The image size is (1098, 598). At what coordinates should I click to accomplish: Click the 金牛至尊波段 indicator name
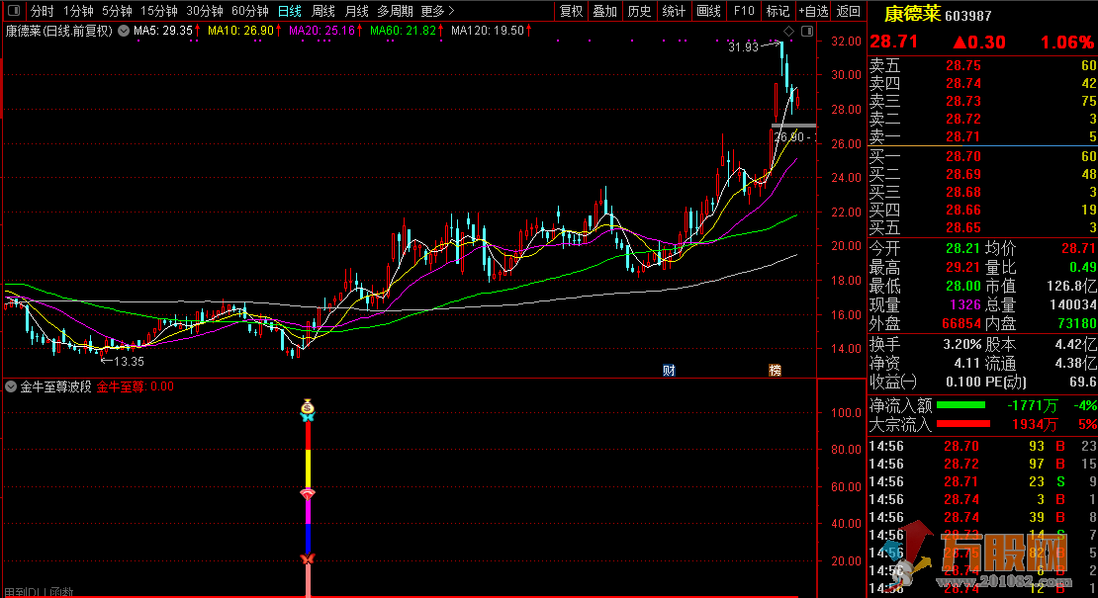[55, 386]
